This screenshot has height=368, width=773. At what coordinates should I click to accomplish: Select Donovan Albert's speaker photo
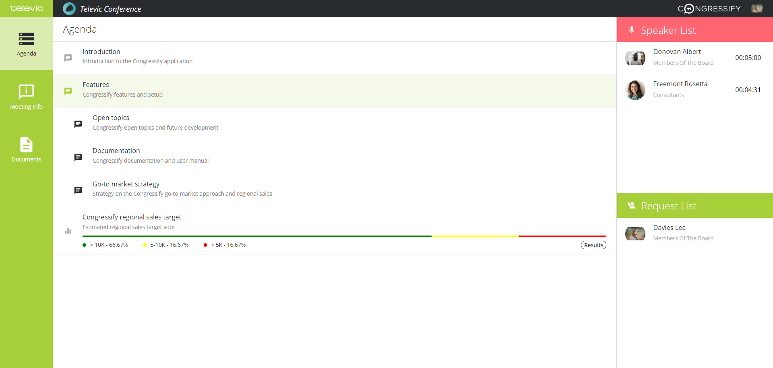pyautogui.click(x=635, y=58)
